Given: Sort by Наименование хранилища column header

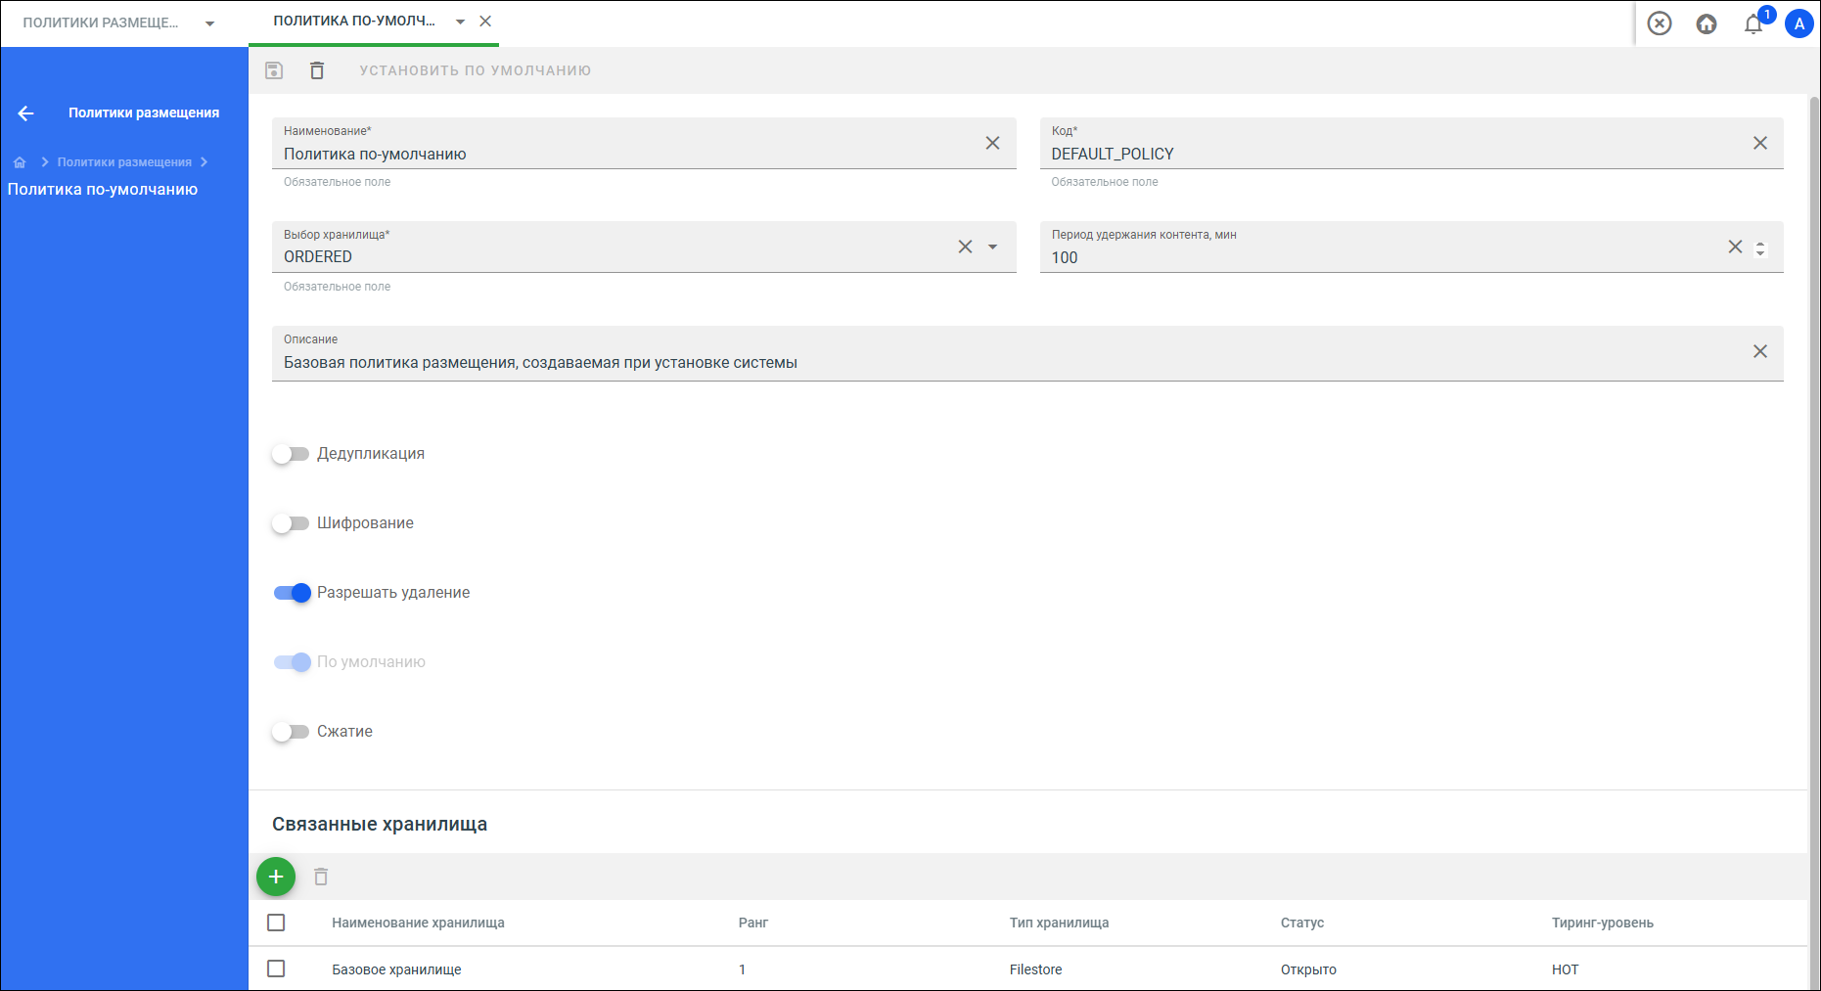Looking at the screenshot, I should tap(418, 923).
